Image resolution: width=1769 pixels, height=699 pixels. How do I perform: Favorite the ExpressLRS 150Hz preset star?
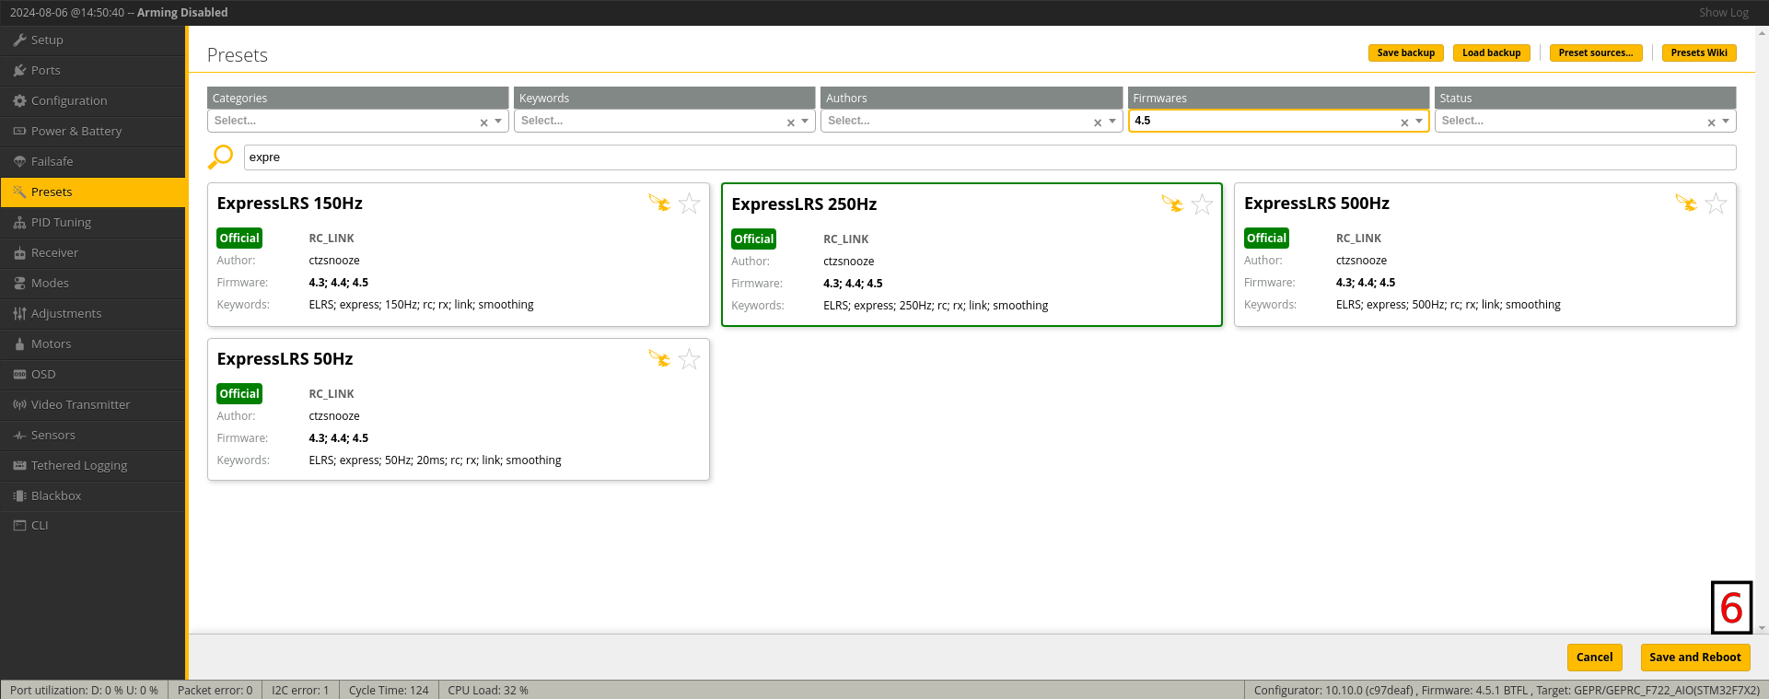[x=689, y=204]
